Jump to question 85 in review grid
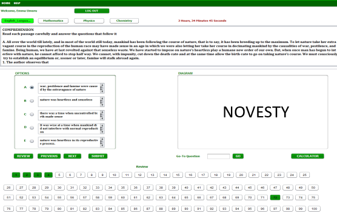The height and width of the screenshot is (219, 337). point(122,209)
